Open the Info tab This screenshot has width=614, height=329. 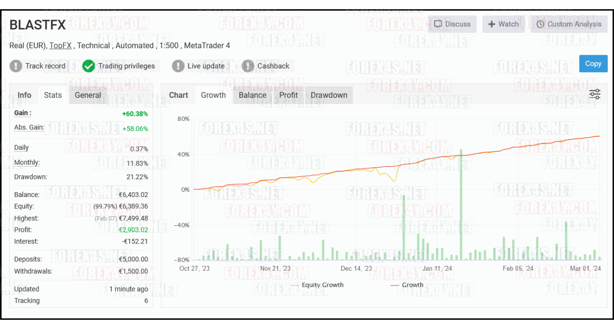tap(24, 95)
